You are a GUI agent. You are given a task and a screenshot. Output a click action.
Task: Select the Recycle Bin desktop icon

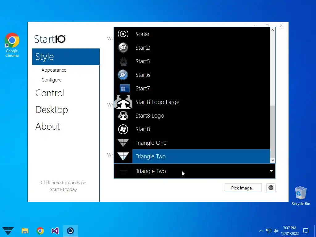pyautogui.click(x=301, y=196)
